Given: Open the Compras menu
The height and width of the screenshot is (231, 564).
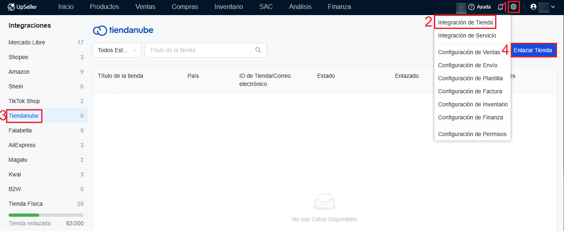Looking at the screenshot, I should click(185, 7).
